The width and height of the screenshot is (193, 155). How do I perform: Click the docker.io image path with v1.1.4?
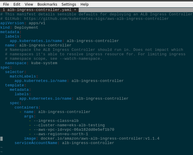100,138
